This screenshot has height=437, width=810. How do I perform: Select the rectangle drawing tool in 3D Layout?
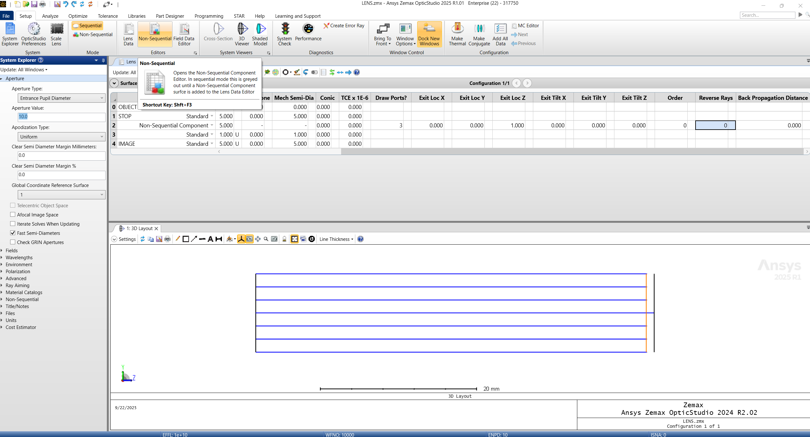click(x=186, y=239)
